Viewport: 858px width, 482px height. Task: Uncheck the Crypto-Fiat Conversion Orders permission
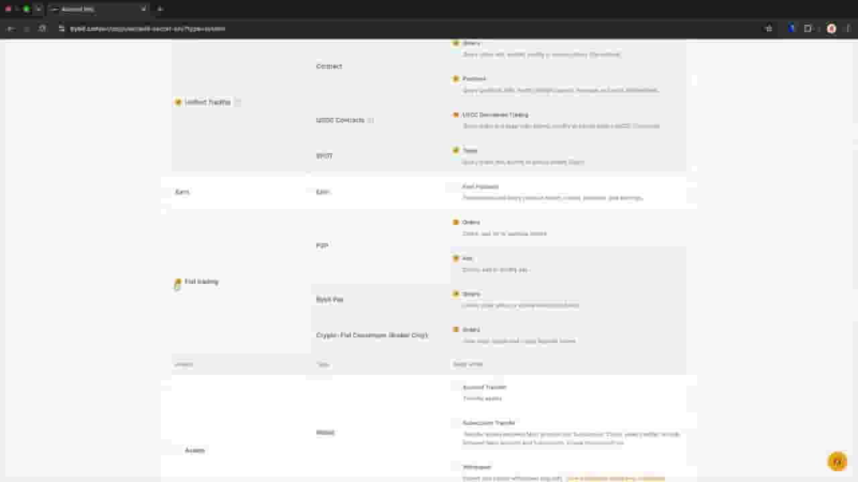[x=456, y=330]
